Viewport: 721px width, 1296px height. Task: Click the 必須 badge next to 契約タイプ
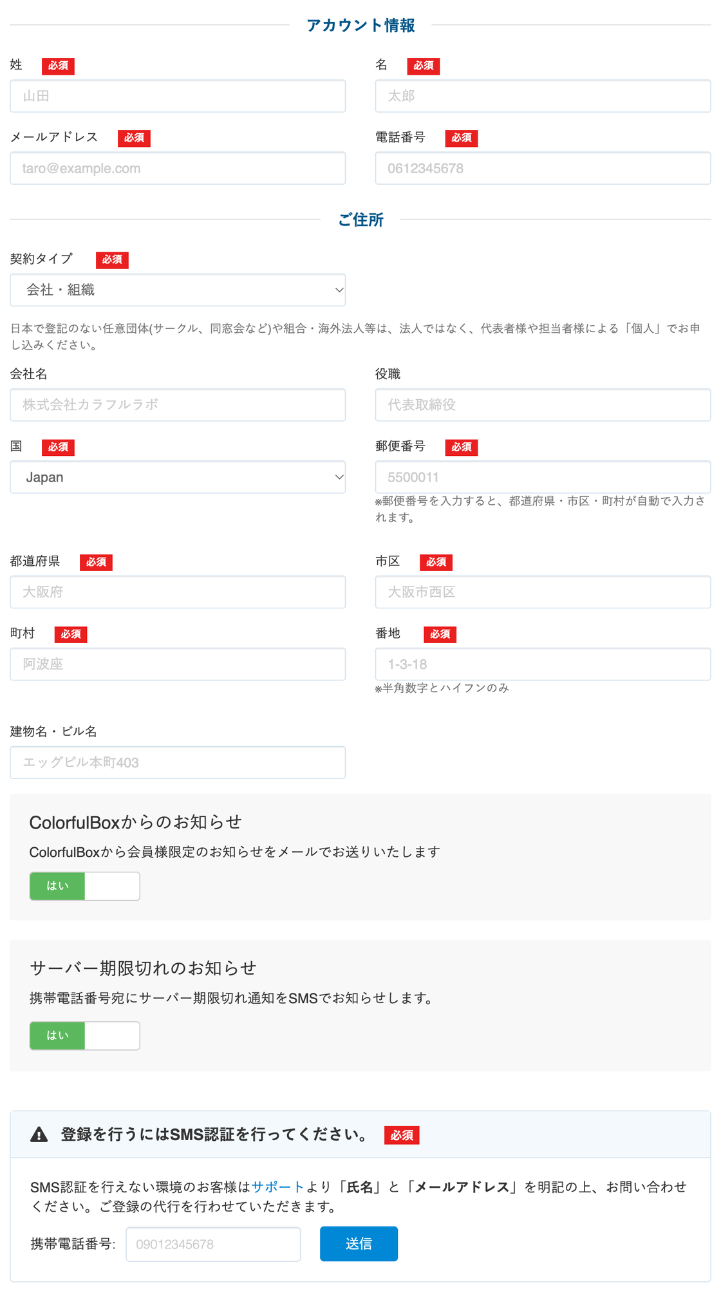pyautogui.click(x=112, y=259)
